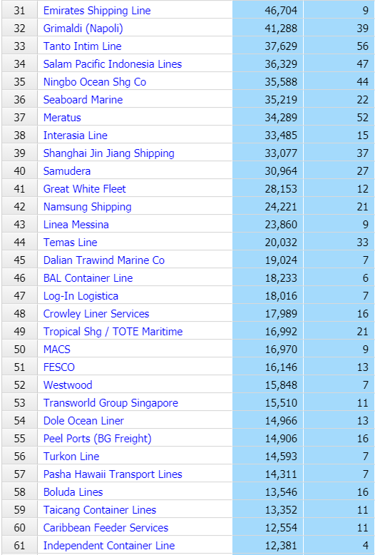Open the Seaboard Marine link
Image resolution: width=375 pixels, height=555 pixels.
83,100
